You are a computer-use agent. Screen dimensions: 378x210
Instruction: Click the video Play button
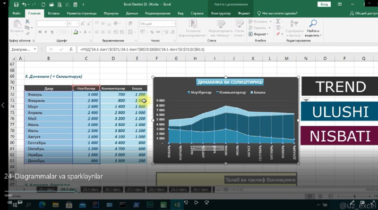click(196, 202)
